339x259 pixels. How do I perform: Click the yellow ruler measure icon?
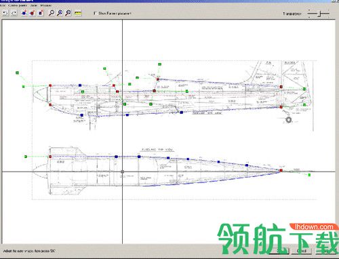(78, 14)
